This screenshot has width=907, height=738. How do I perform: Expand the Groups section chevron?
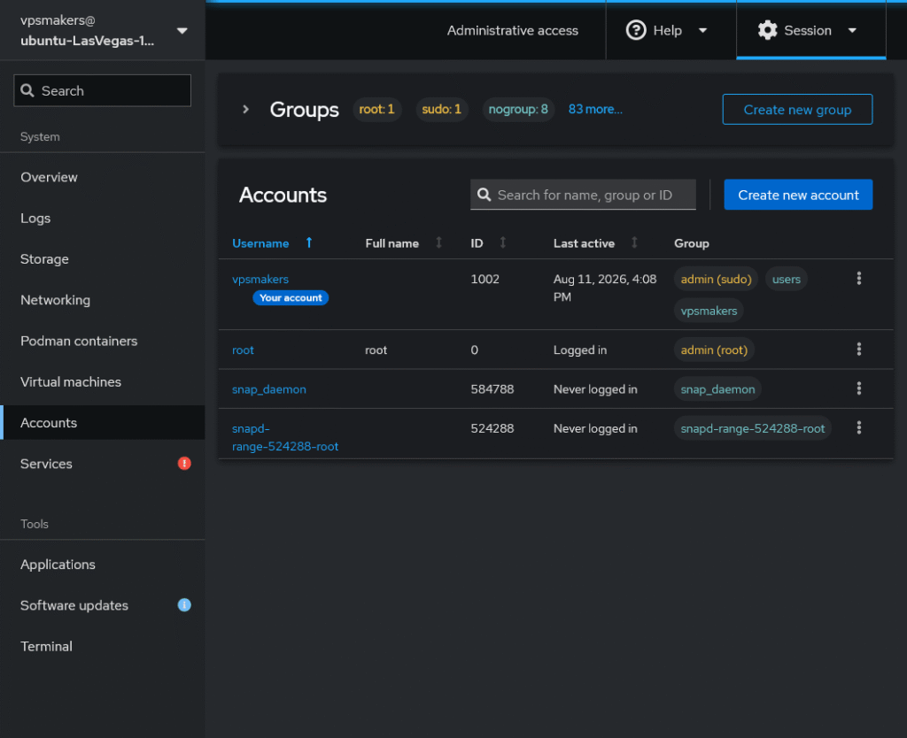pos(246,109)
